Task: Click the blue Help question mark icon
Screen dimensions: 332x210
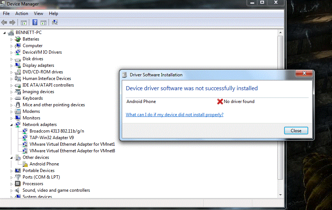Action: 35,23
